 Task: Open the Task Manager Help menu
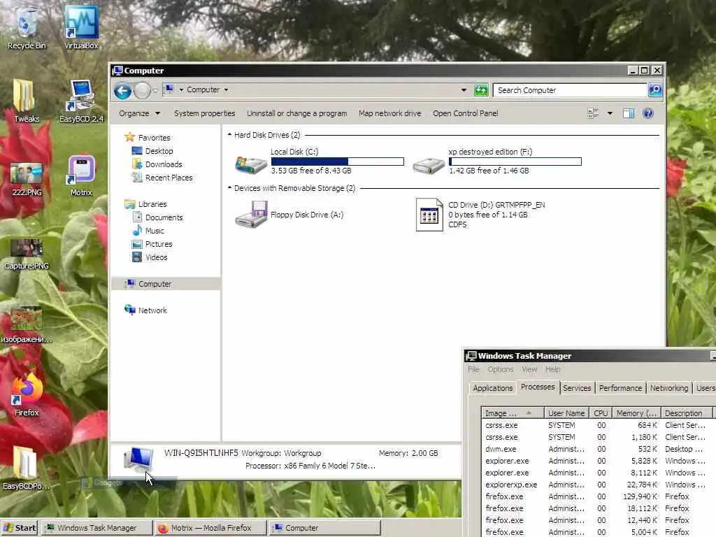552,369
